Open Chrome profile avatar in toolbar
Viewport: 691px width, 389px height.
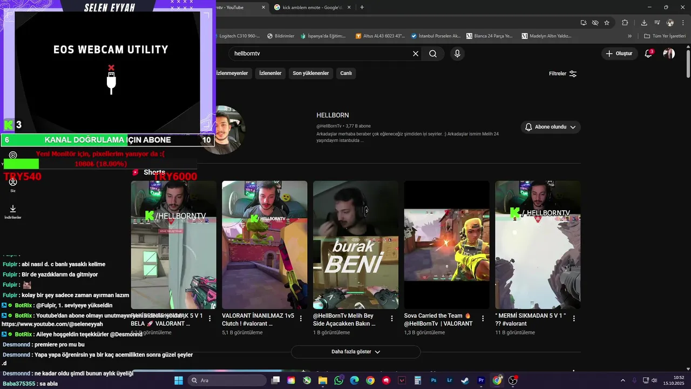[670, 23]
